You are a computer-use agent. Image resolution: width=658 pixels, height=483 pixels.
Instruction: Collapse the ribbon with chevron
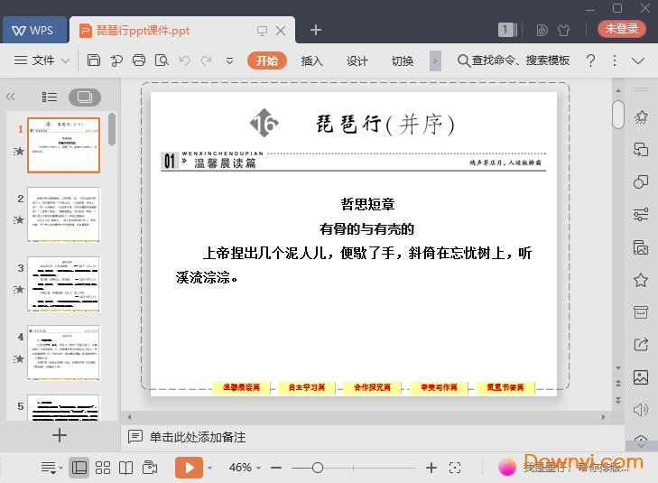[638, 60]
